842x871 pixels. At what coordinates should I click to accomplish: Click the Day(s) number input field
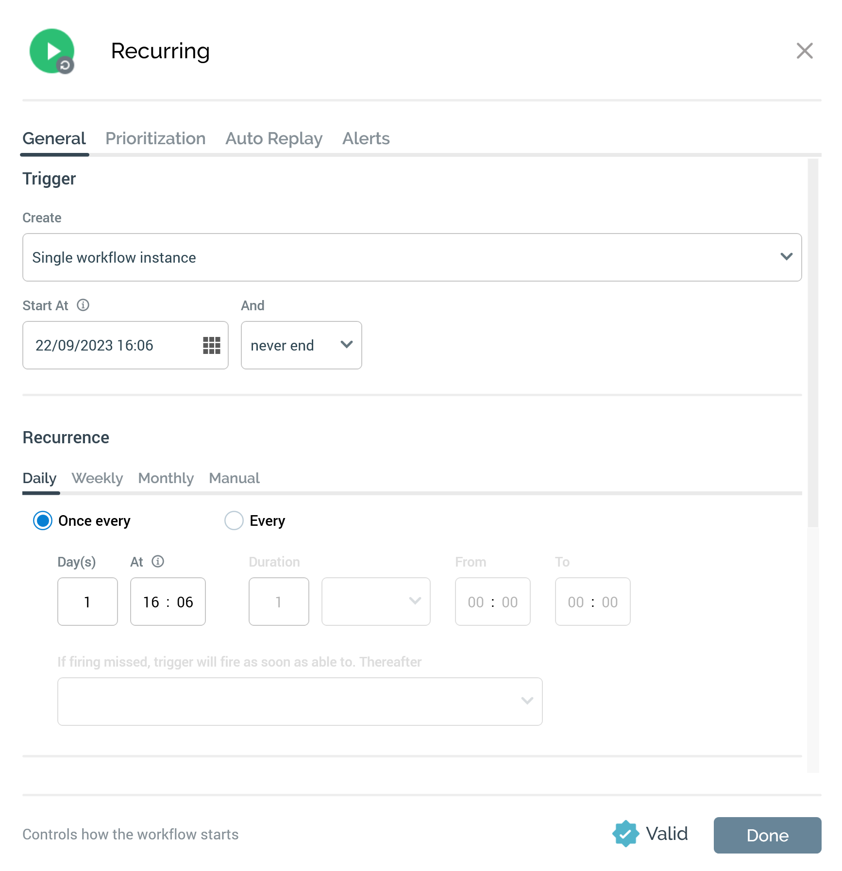coord(87,602)
